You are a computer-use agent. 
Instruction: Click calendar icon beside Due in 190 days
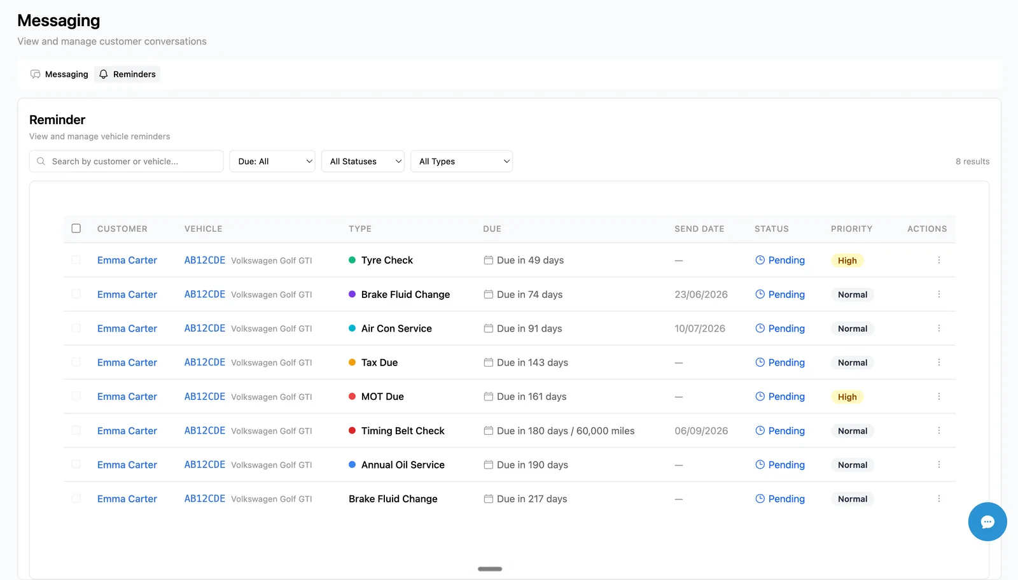(489, 465)
